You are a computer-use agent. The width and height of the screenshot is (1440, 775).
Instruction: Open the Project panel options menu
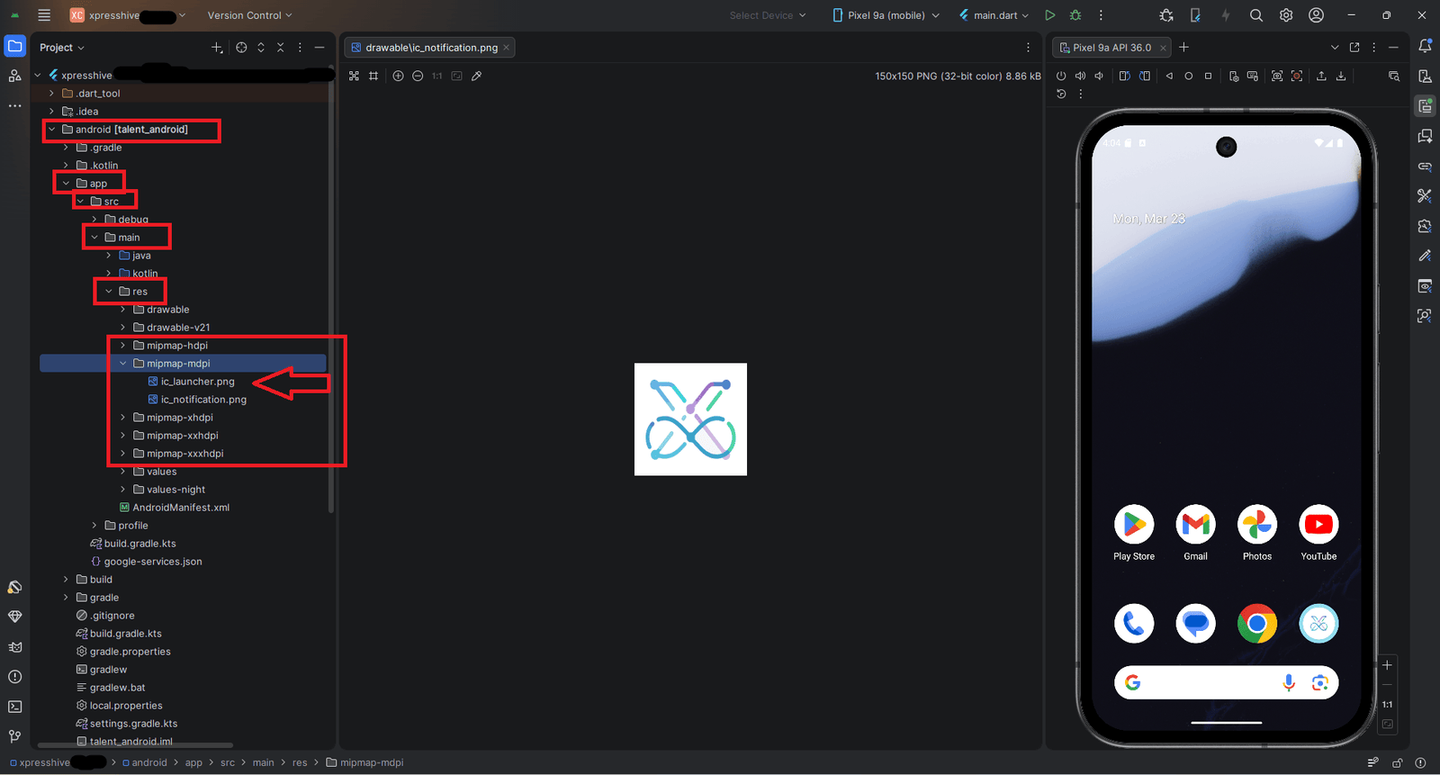pyautogui.click(x=300, y=48)
